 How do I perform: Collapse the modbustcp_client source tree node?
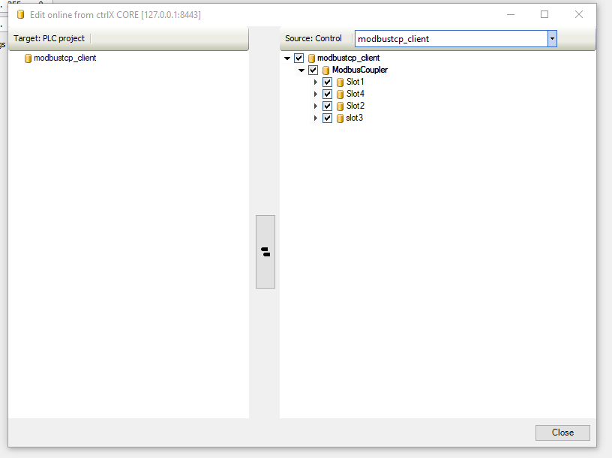(x=287, y=58)
